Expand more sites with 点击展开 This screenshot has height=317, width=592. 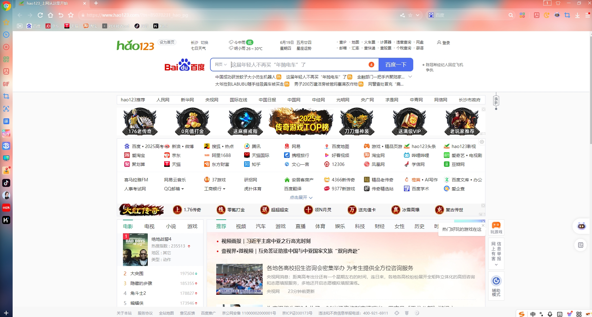click(x=301, y=197)
